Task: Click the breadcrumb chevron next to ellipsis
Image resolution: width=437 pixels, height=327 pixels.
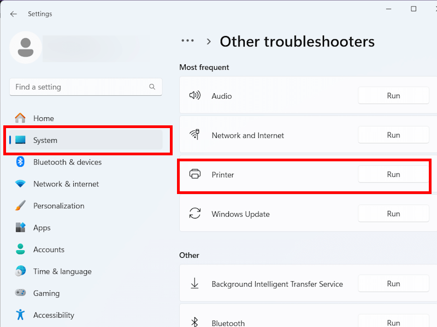Action: (208, 41)
